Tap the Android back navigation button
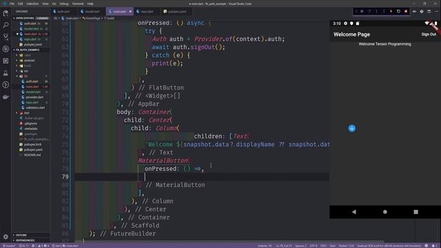Image resolution: width=441 pixels, height=248 pixels. click(x=354, y=211)
